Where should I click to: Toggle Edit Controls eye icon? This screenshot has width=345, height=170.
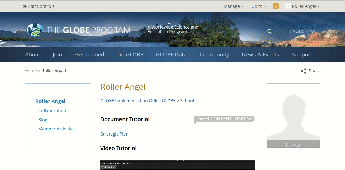(25, 6)
